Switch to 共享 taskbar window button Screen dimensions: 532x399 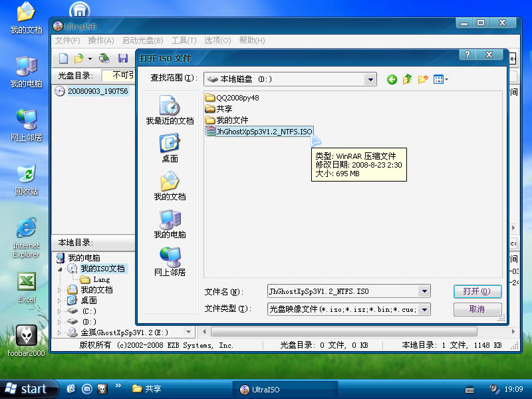tap(179, 389)
